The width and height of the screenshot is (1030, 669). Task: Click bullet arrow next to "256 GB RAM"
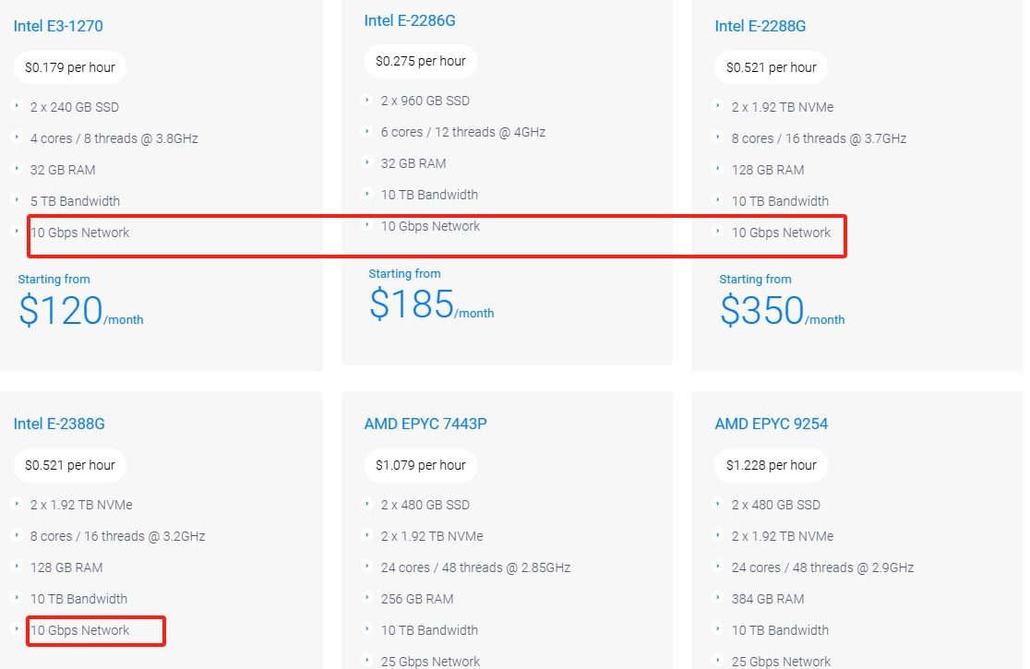tap(367, 598)
